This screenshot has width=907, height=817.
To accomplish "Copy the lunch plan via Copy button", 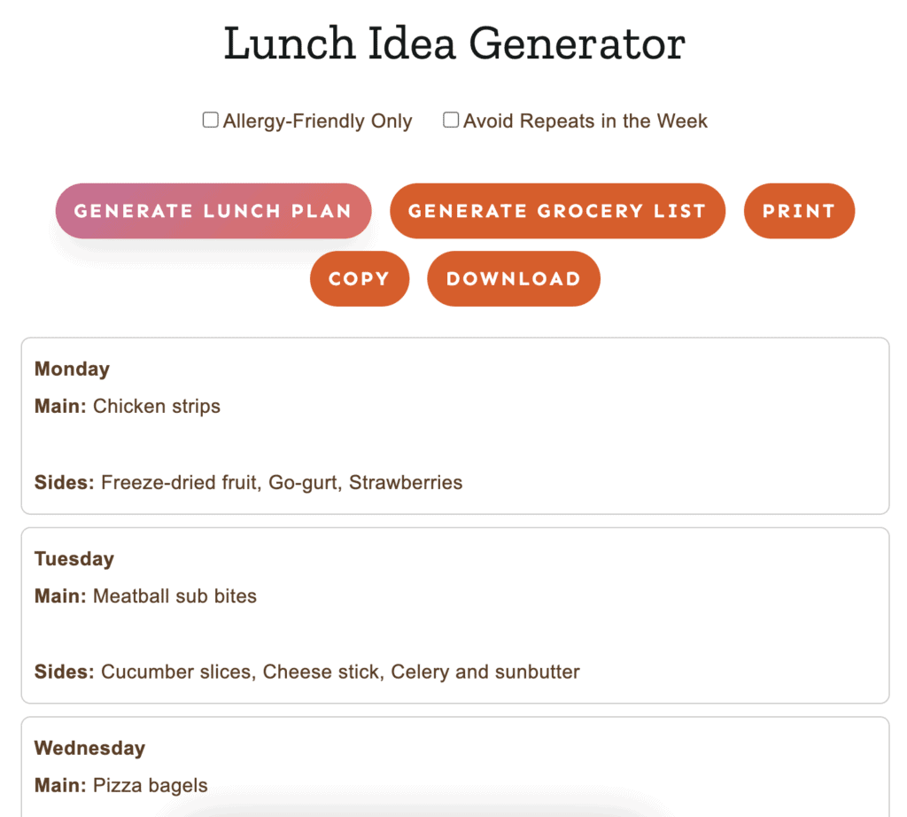I will click(x=360, y=279).
